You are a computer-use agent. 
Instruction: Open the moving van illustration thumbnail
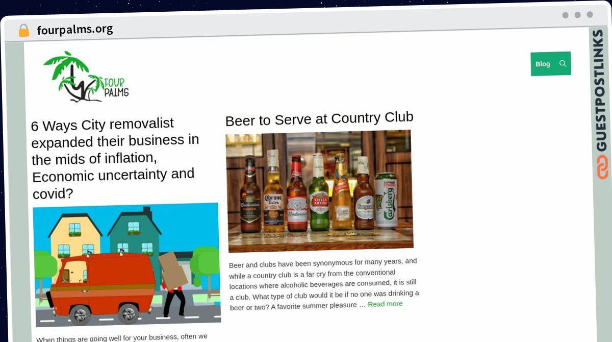[127, 264]
